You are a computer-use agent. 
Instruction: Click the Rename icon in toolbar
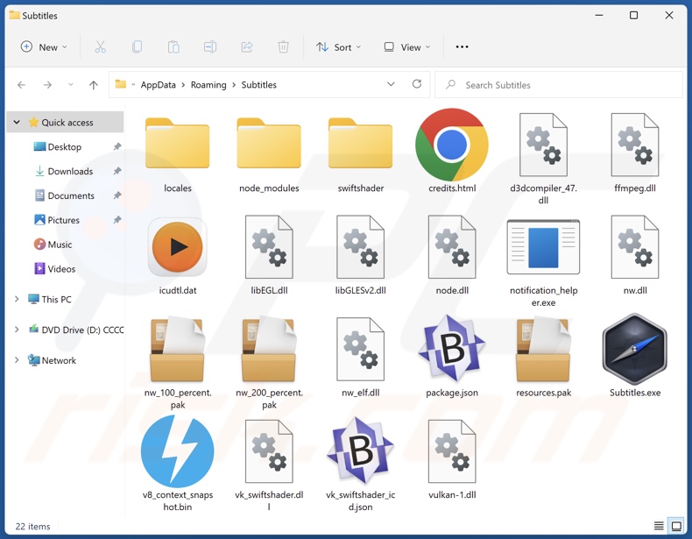(x=210, y=46)
